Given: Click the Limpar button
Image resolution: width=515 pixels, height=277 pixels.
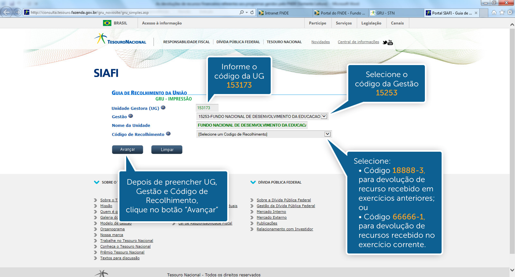Looking at the screenshot, I should (167, 149).
